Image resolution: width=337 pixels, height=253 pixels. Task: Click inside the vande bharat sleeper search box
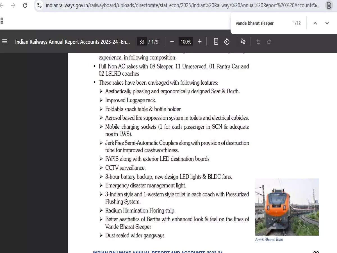tap(261, 23)
